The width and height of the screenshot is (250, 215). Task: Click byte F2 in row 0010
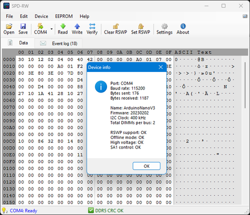[x=80, y=66]
